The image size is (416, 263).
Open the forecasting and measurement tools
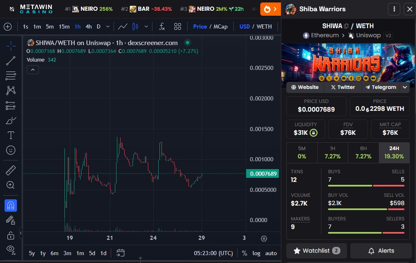point(11,105)
